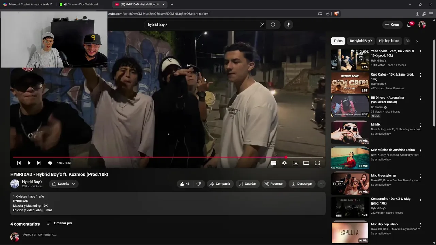Select Hip hop latino filter chip
This screenshot has height=245, width=436.
tap(389, 41)
